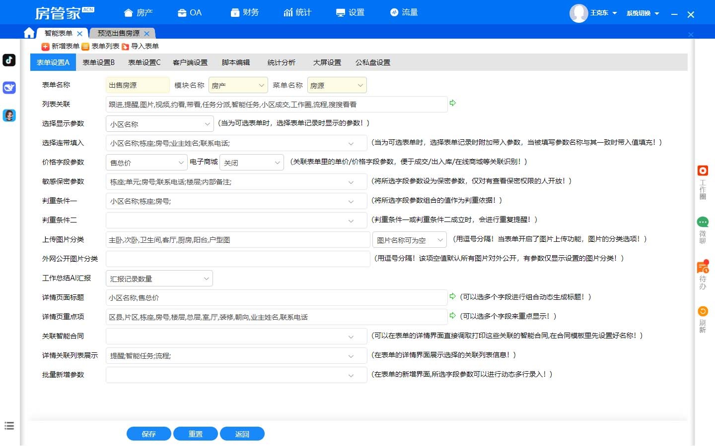Image resolution: width=715 pixels, height=446 pixels.
Task: Open 微聊 chat icon on right
Action: 703,222
